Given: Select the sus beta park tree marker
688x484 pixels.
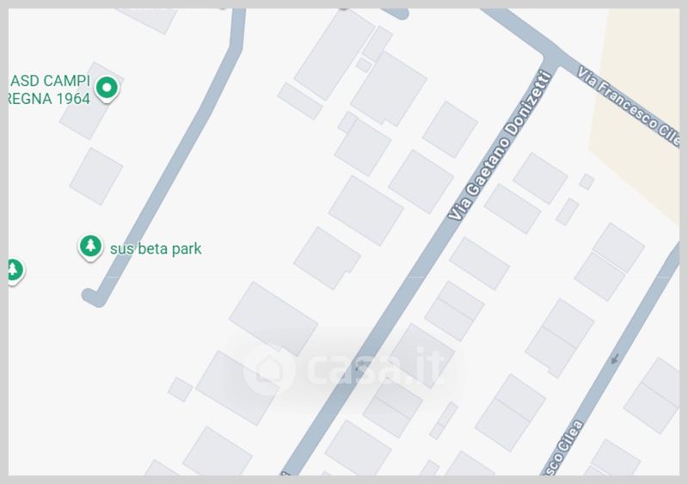Looking at the screenshot, I should (x=90, y=247).
